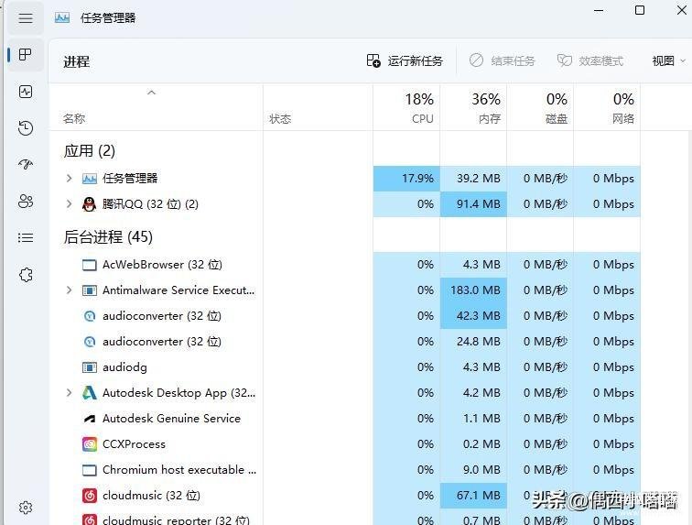Select the Autodesk Genuine Service row
This screenshot has width=692, height=525.
tap(345, 419)
